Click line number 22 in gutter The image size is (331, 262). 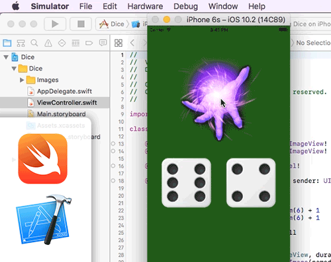point(121,211)
